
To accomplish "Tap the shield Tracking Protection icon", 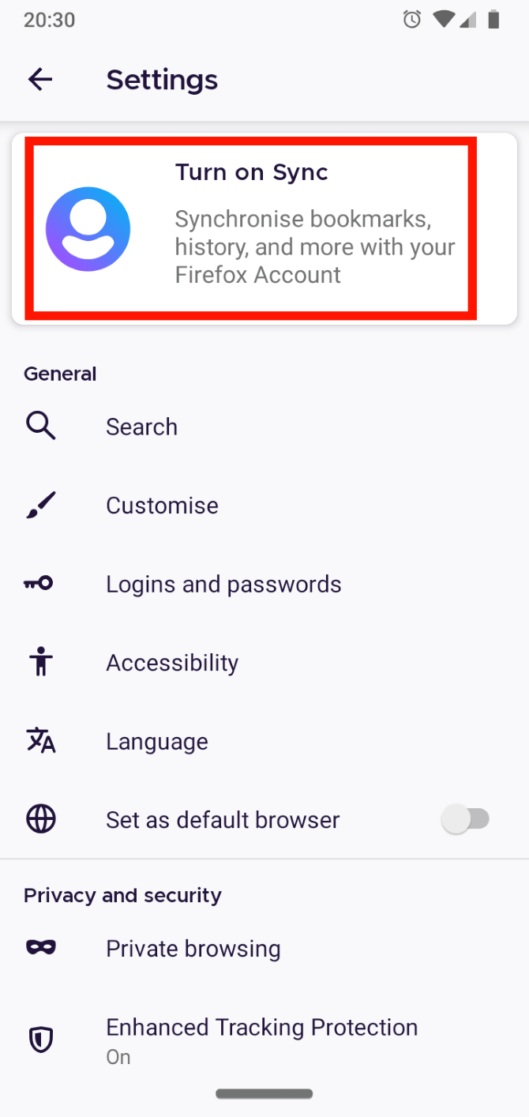I will [x=40, y=1040].
